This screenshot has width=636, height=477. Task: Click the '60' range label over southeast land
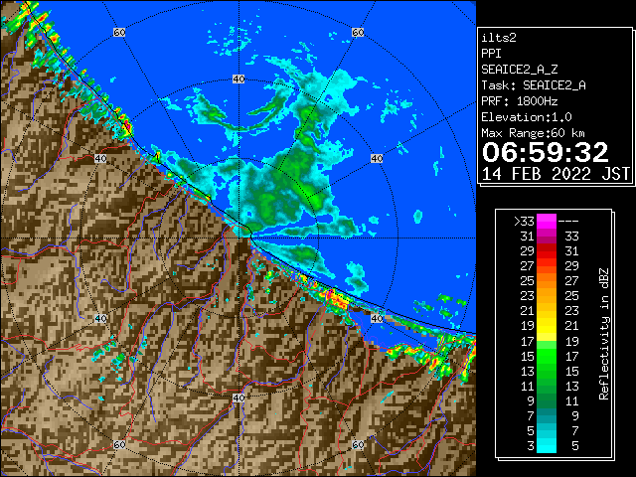coord(358,444)
